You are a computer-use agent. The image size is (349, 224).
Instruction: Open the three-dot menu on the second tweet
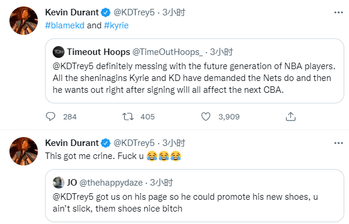coord(338,143)
